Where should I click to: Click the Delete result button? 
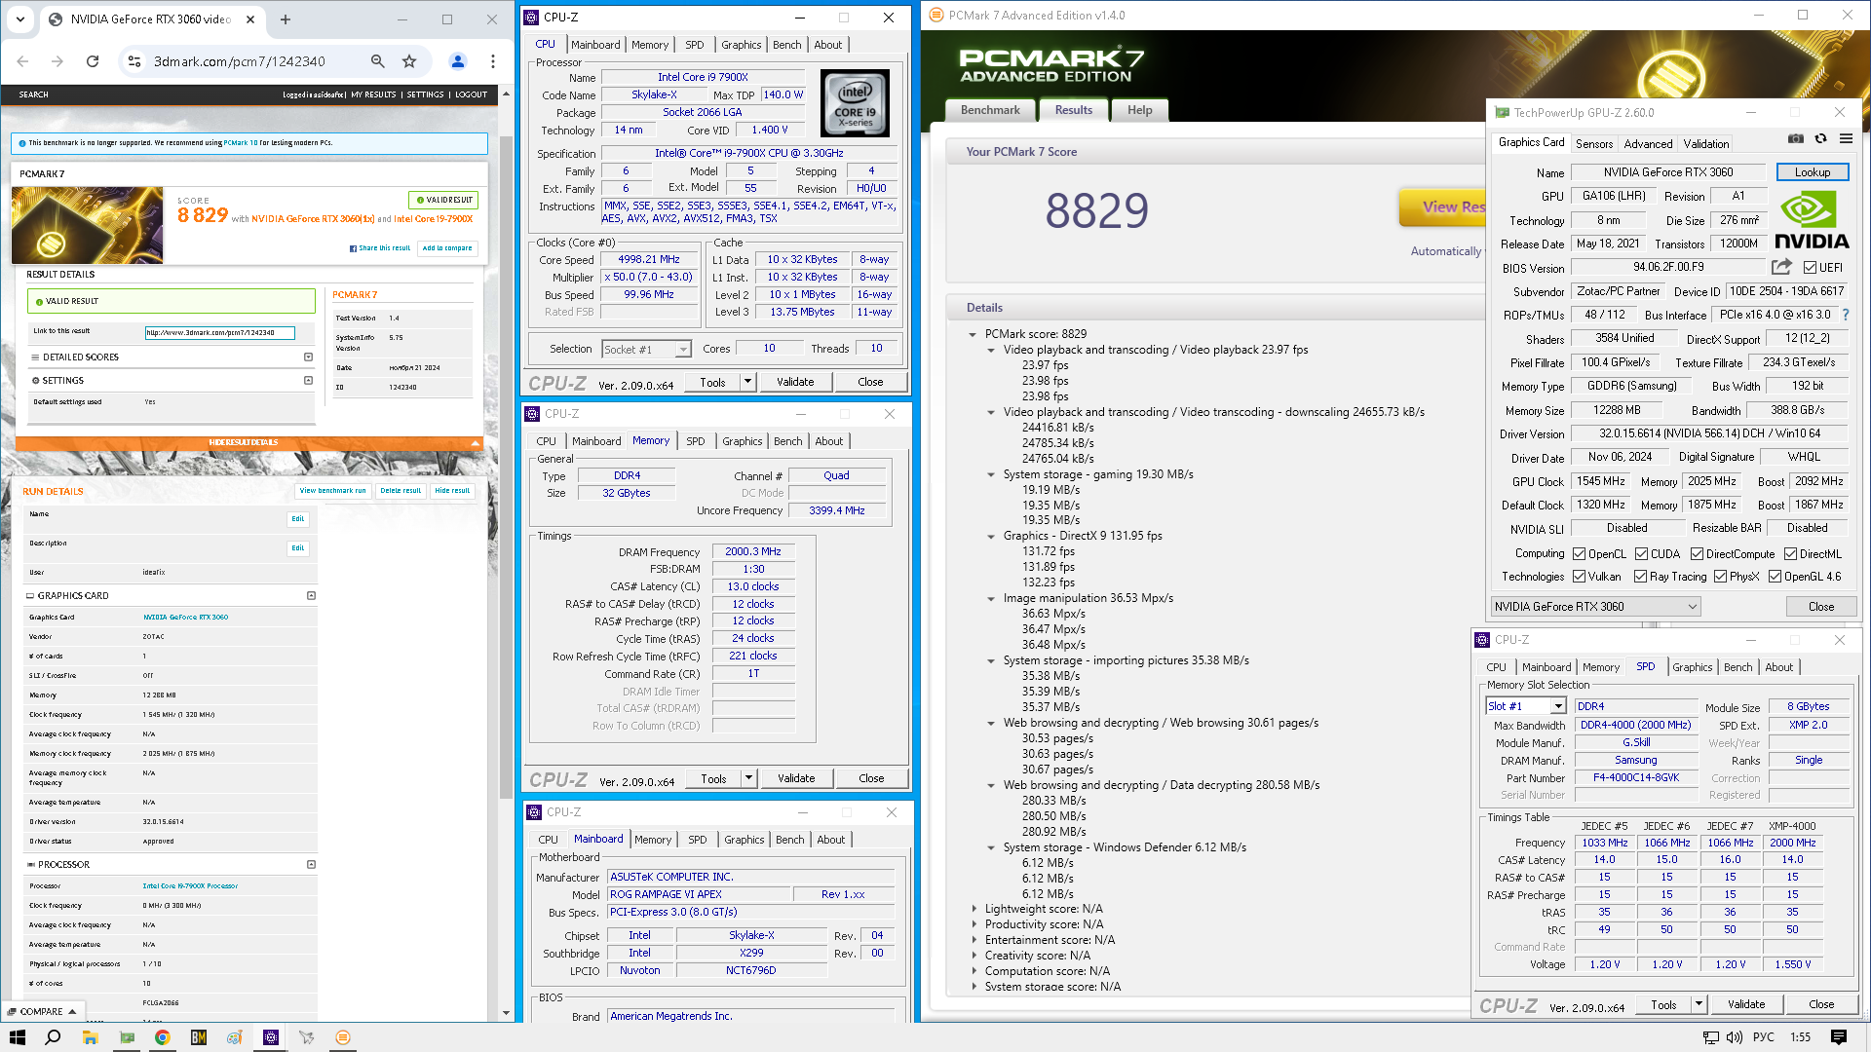tap(401, 491)
